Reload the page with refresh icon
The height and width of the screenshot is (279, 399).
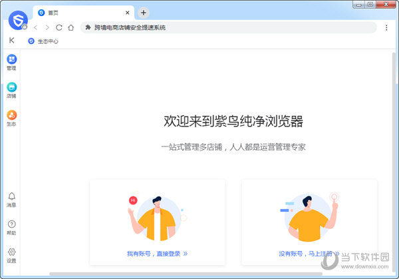[59, 27]
